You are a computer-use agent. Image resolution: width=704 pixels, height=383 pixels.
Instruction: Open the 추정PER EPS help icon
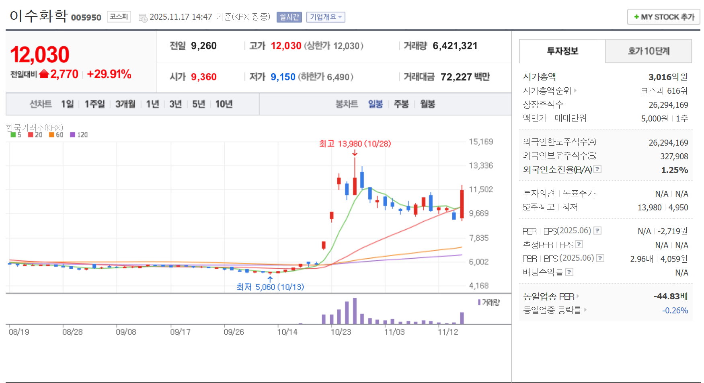click(579, 245)
